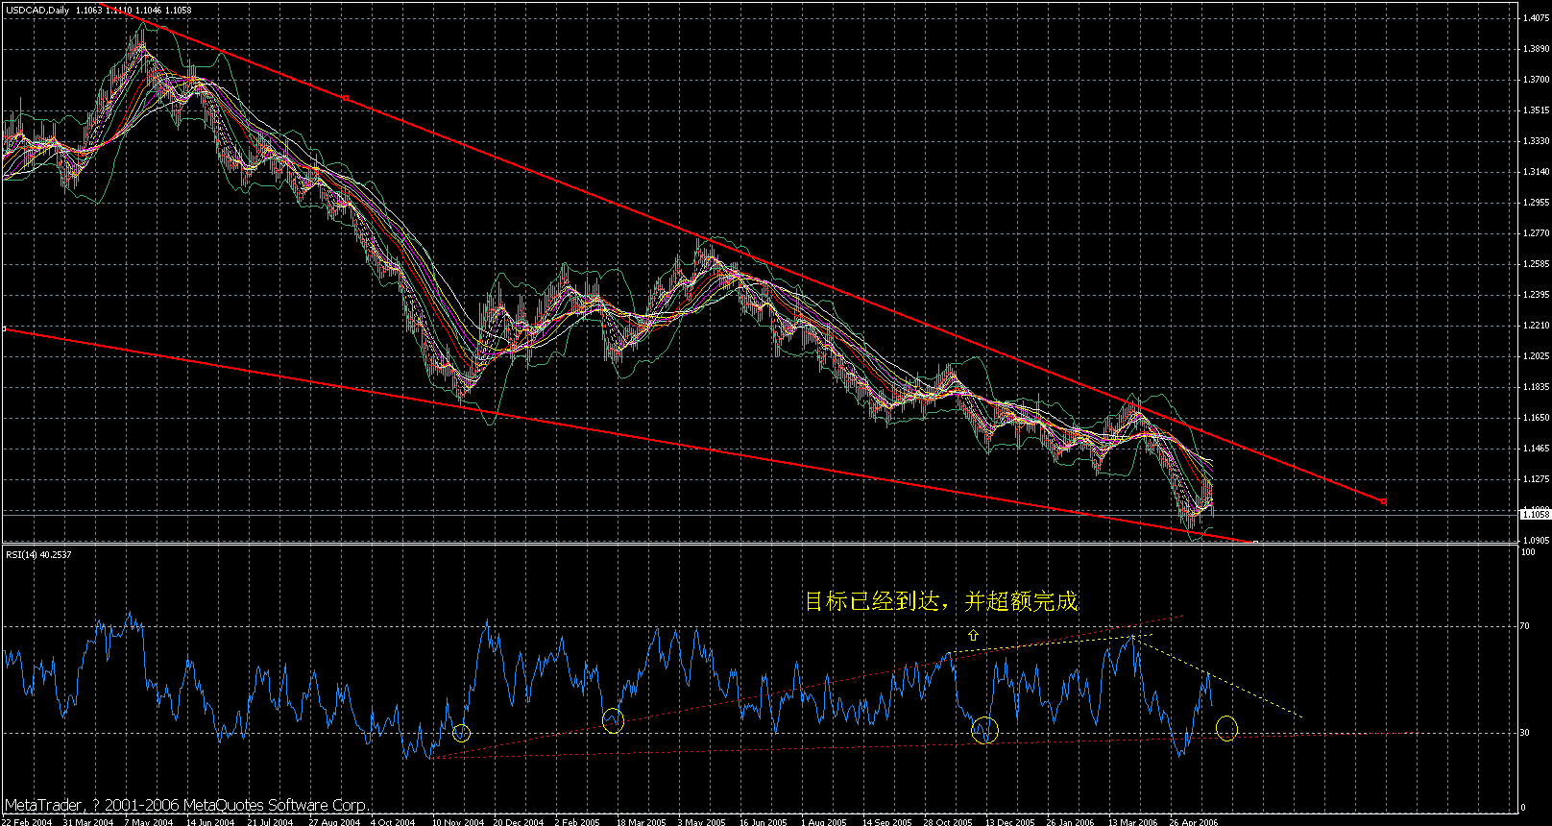Click price level 1.2585 on the scale
Viewport: 1552px width, 826px height.
pyautogui.click(x=1536, y=263)
